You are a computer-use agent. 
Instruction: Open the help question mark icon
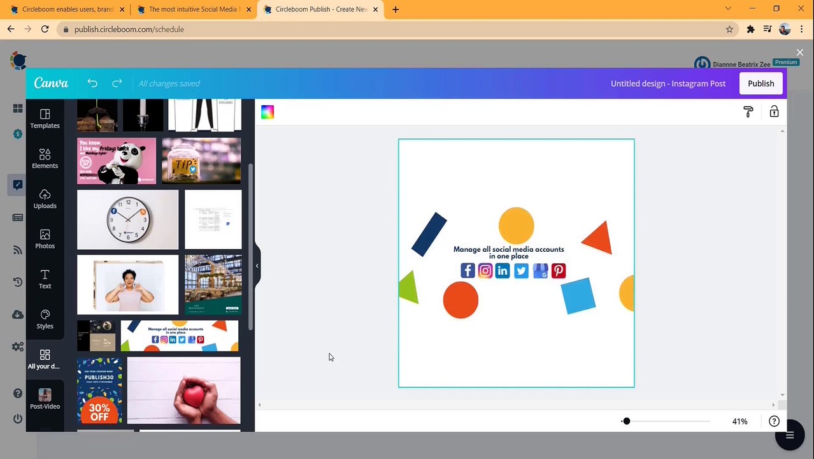click(x=774, y=421)
